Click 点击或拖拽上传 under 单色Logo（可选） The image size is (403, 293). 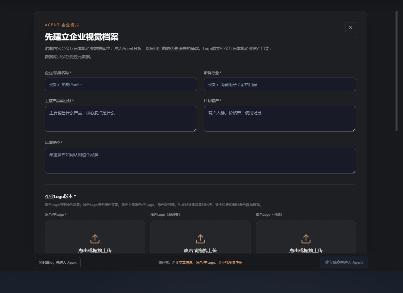point(306,250)
